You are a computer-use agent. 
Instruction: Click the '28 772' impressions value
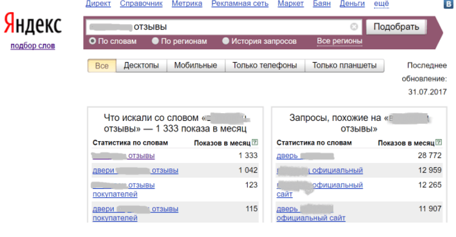[x=430, y=156]
